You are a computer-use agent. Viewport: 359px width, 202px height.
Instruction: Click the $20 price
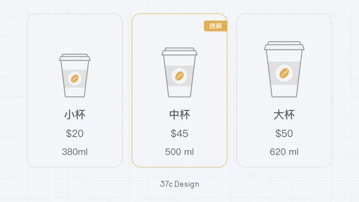(x=75, y=134)
